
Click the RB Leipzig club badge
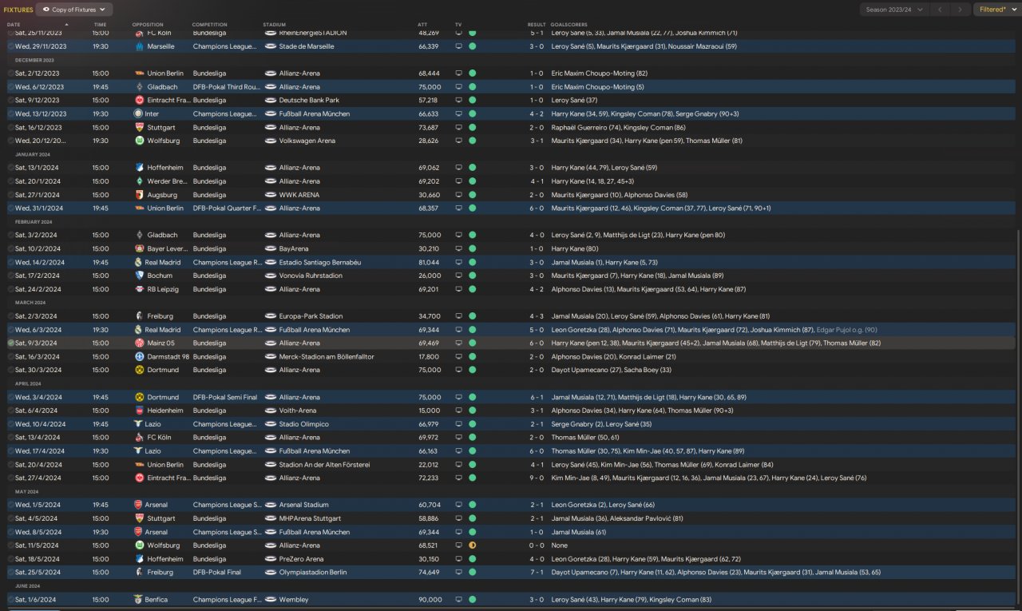[139, 289]
